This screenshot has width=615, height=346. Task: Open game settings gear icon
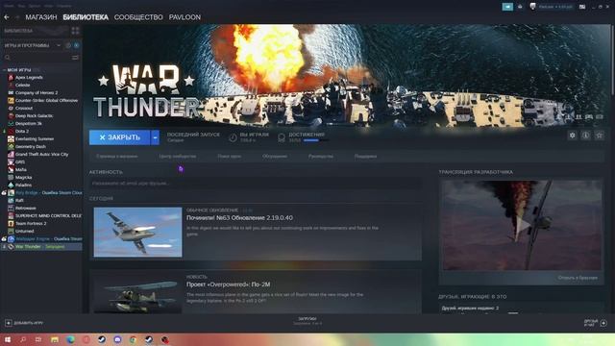tap(573, 136)
